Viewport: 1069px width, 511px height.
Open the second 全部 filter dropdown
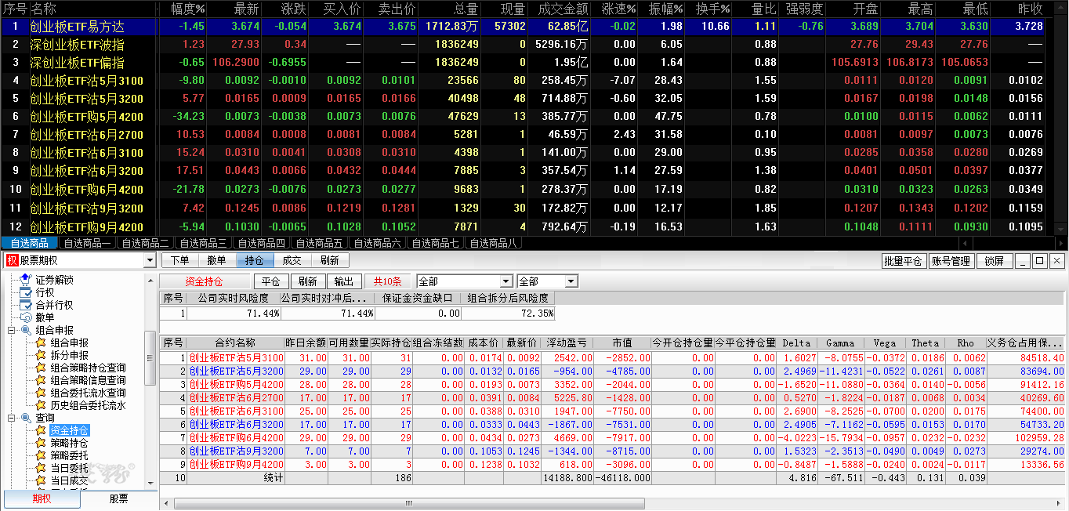571,281
